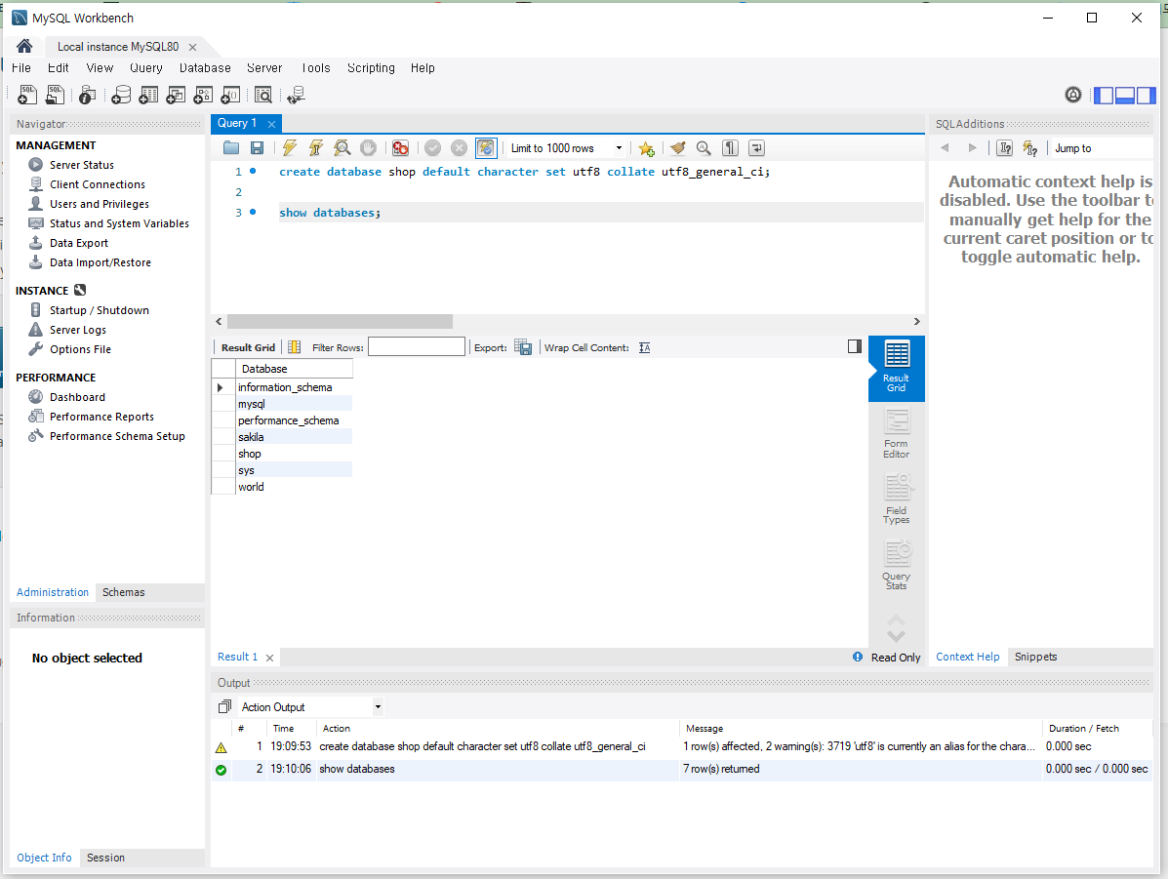Toggle the right sidebar panel visibility
Image resolution: width=1168 pixels, height=879 pixels.
(1147, 96)
